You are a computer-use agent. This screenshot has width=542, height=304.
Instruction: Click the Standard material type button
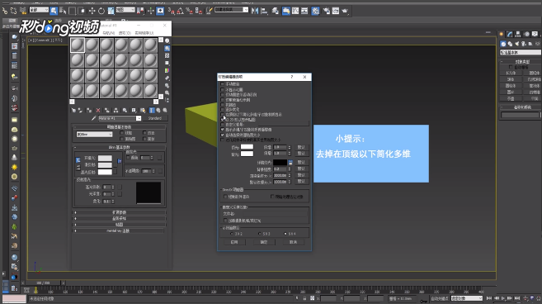pyautogui.click(x=155, y=118)
